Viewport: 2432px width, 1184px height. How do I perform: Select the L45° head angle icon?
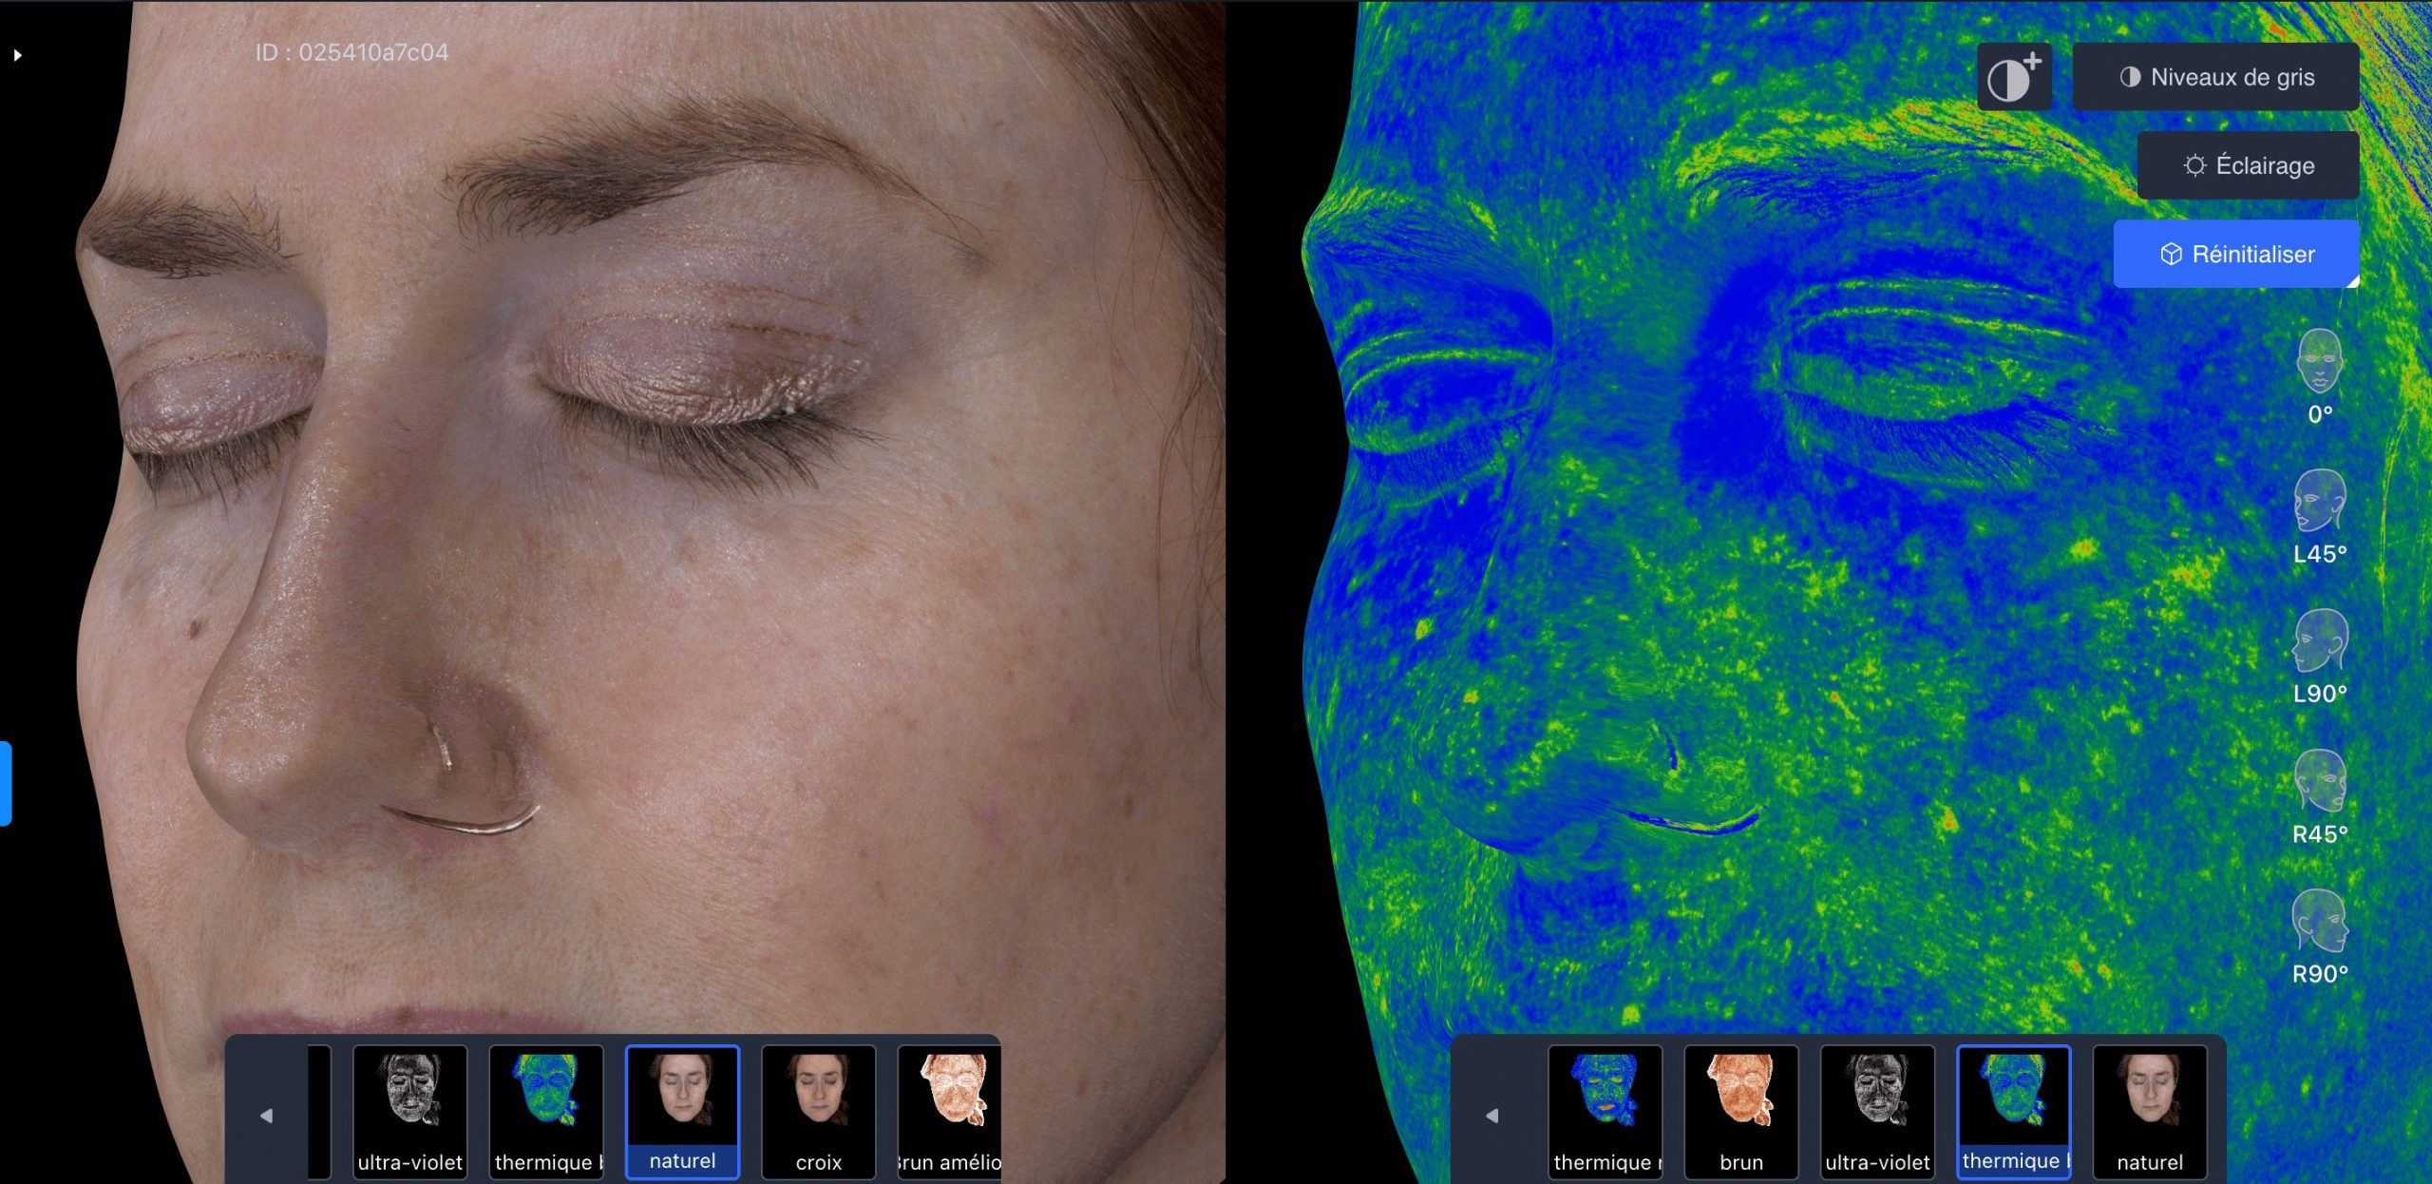point(2319,502)
